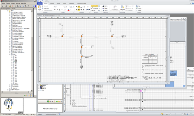Click the open folder icon in Engineering Base toolbar
The image size is (194, 116).
10,6
